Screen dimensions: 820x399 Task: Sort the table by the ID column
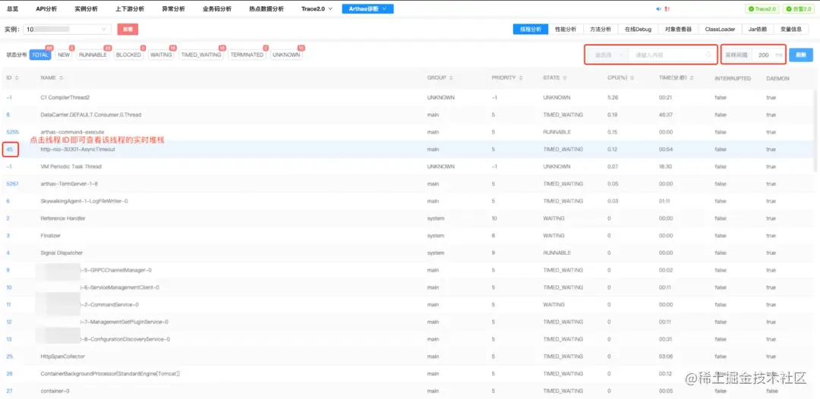[16, 78]
